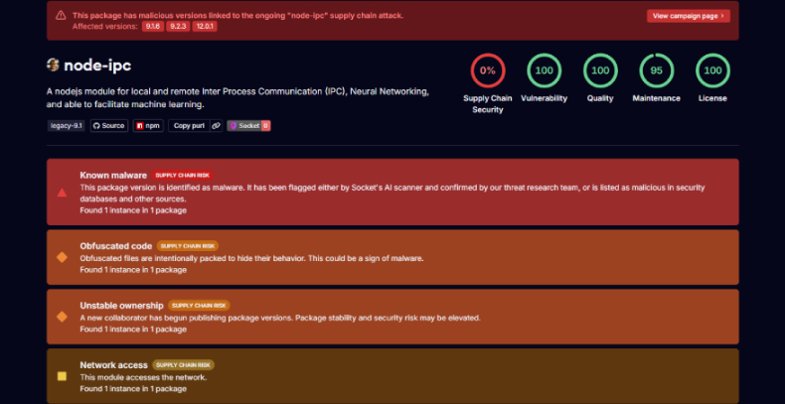Click Supply Chain Risk tag beside Network access
This screenshot has width=785, height=404.
[x=183, y=365]
